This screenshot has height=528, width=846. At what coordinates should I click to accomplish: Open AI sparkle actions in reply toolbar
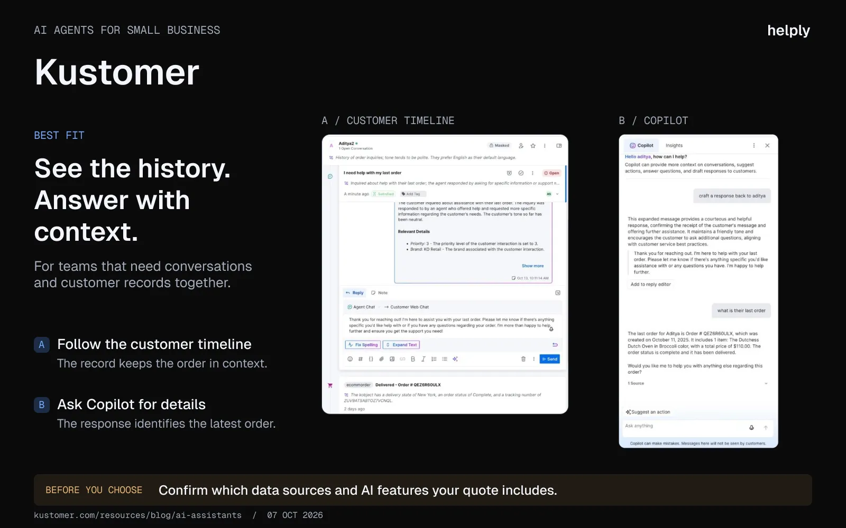click(x=455, y=359)
